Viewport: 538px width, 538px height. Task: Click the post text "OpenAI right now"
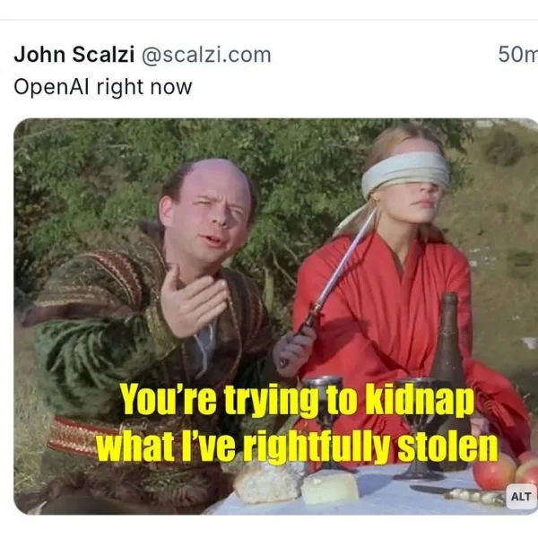point(103,87)
